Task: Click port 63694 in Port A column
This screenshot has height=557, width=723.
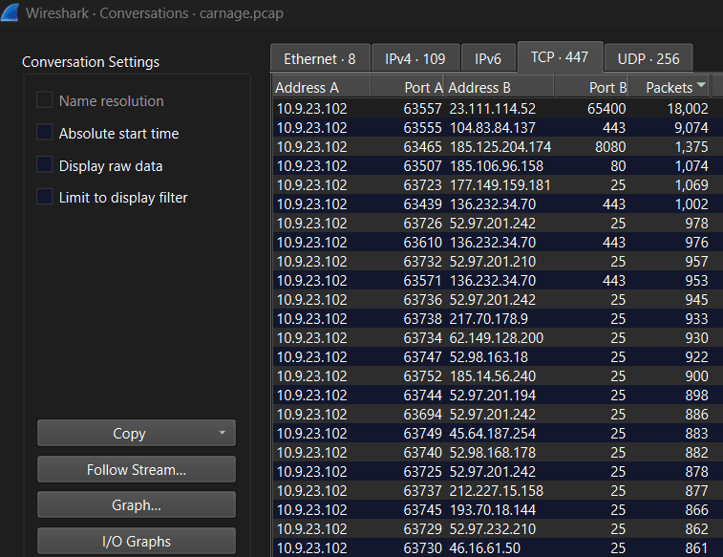Action: coord(422,414)
